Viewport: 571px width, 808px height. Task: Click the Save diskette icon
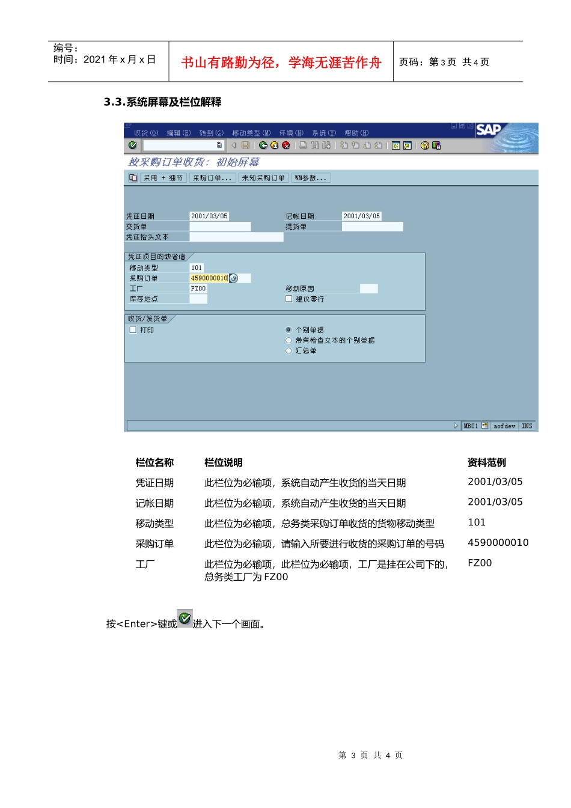tap(245, 145)
